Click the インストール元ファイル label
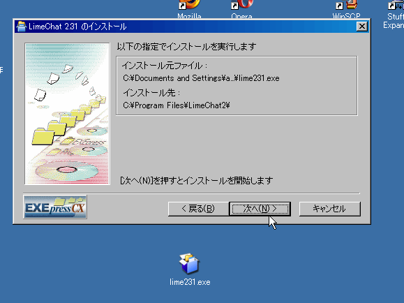 click(x=165, y=66)
